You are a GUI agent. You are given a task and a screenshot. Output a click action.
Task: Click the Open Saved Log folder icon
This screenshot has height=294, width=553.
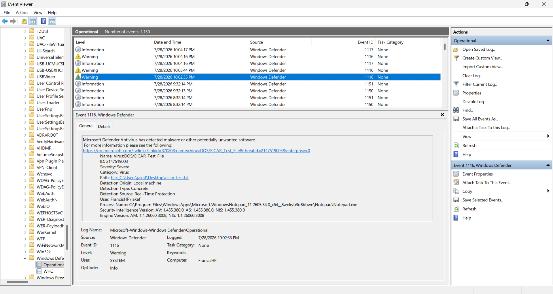456,50
